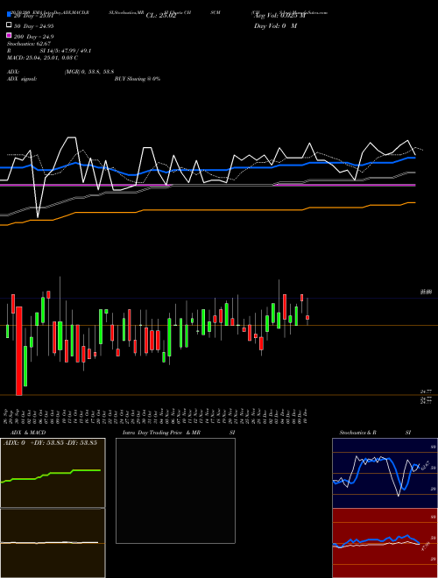Select the '200 Day = 24.9' label
438x578 pixels.
tap(34, 37)
